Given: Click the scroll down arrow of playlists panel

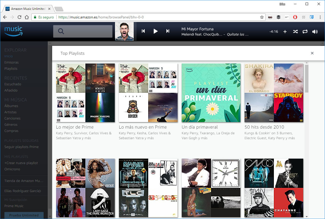Looking at the screenshot, I should tap(307, 216).
